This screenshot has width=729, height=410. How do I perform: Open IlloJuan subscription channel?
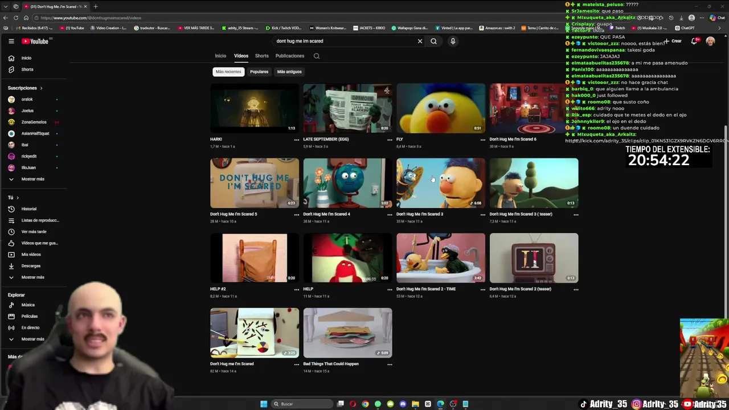pos(30,167)
